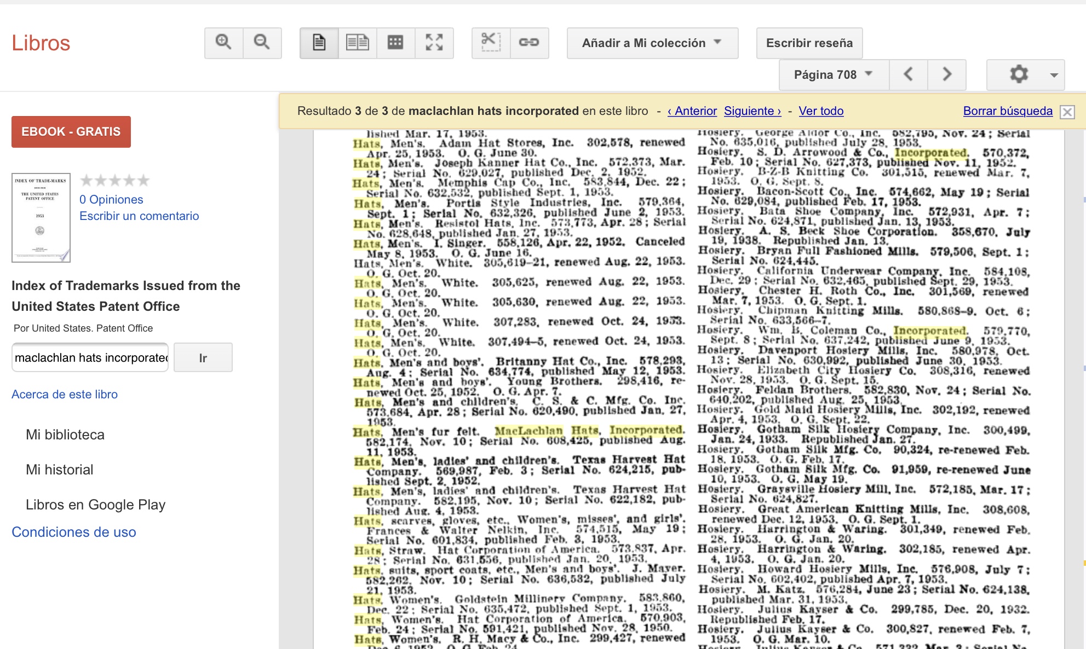This screenshot has width=1086, height=649.
Task: Click the book search input field
Action: [x=90, y=358]
